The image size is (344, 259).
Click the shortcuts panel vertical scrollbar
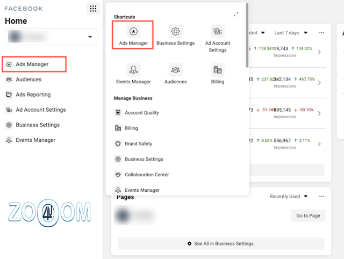point(247,35)
